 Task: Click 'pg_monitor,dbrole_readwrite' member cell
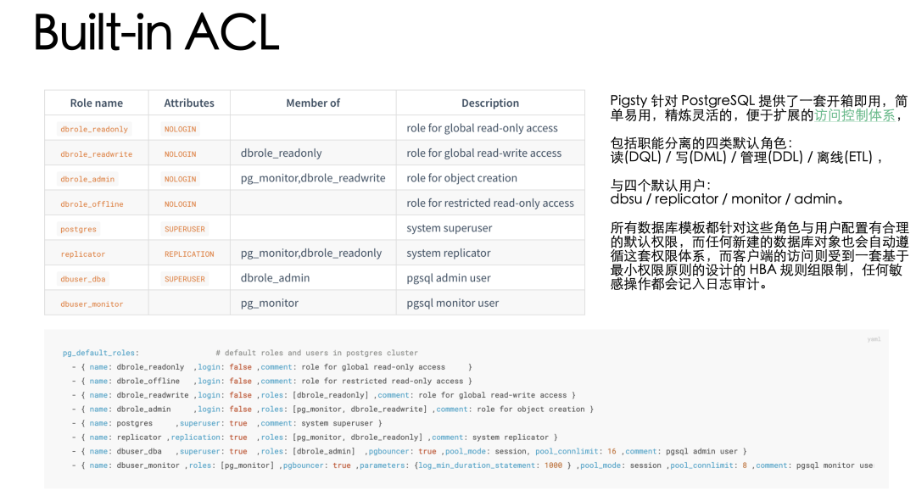[x=313, y=178]
